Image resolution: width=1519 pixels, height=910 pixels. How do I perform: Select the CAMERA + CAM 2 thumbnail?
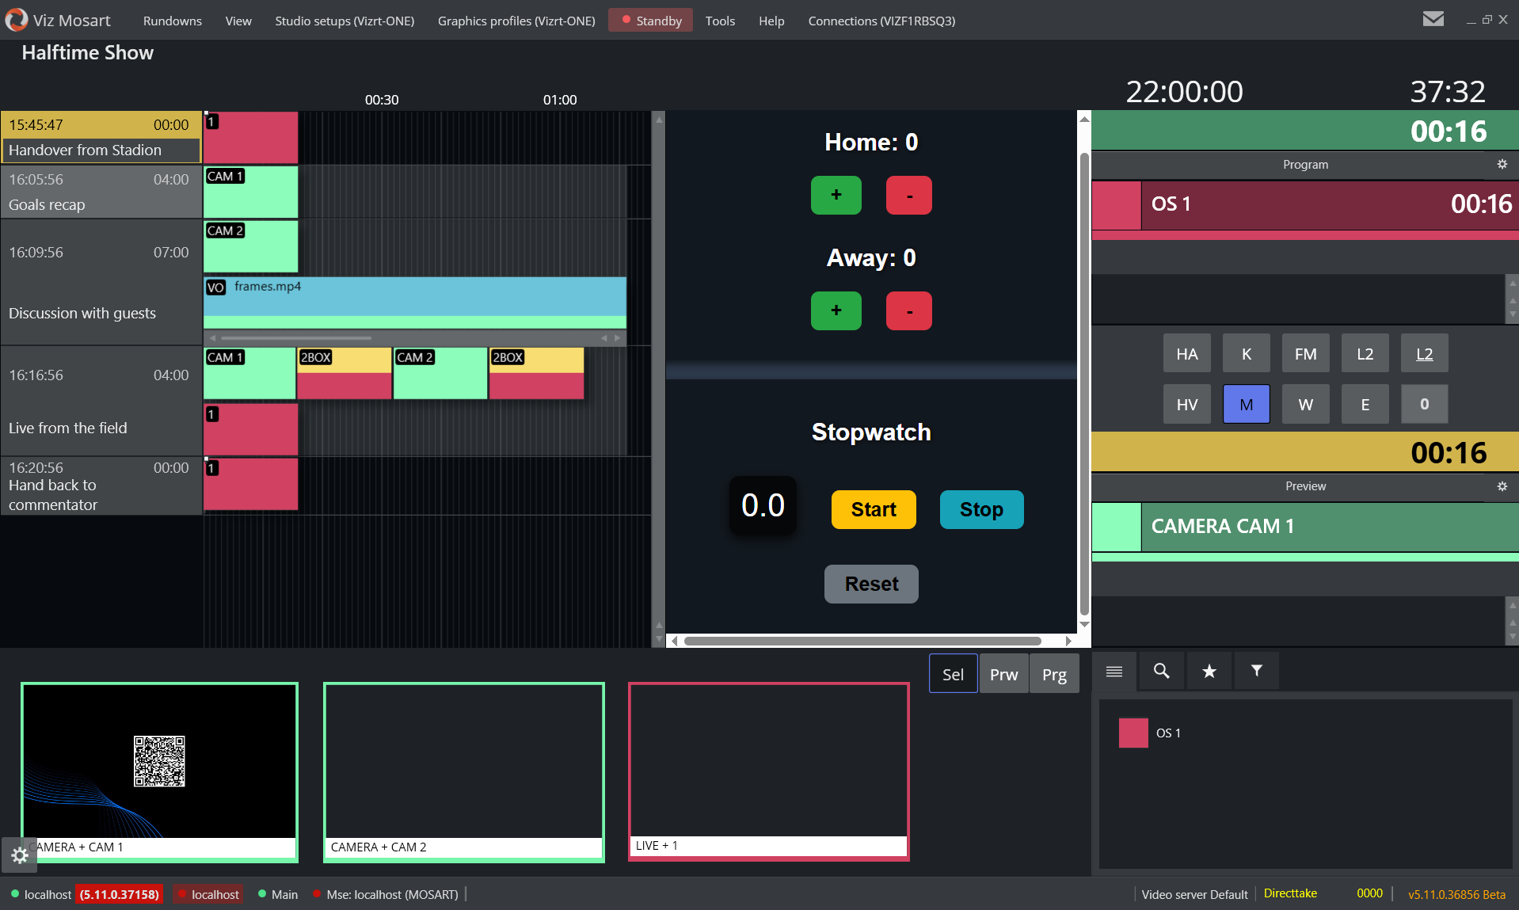pos(463,771)
